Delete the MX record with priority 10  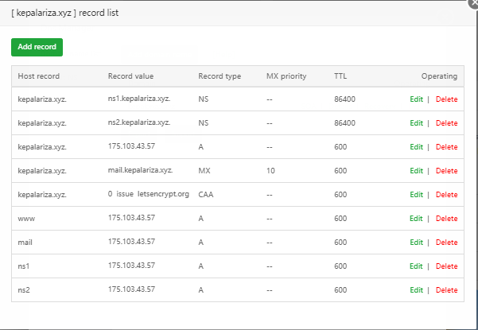pyautogui.click(x=446, y=171)
